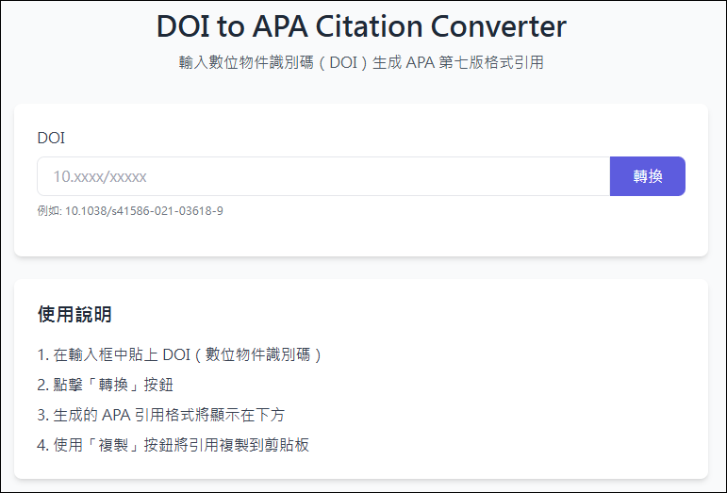The width and height of the screenshot is (727, 493).
Task: Click the 轉換 convert button
Action: pos(647,176)
